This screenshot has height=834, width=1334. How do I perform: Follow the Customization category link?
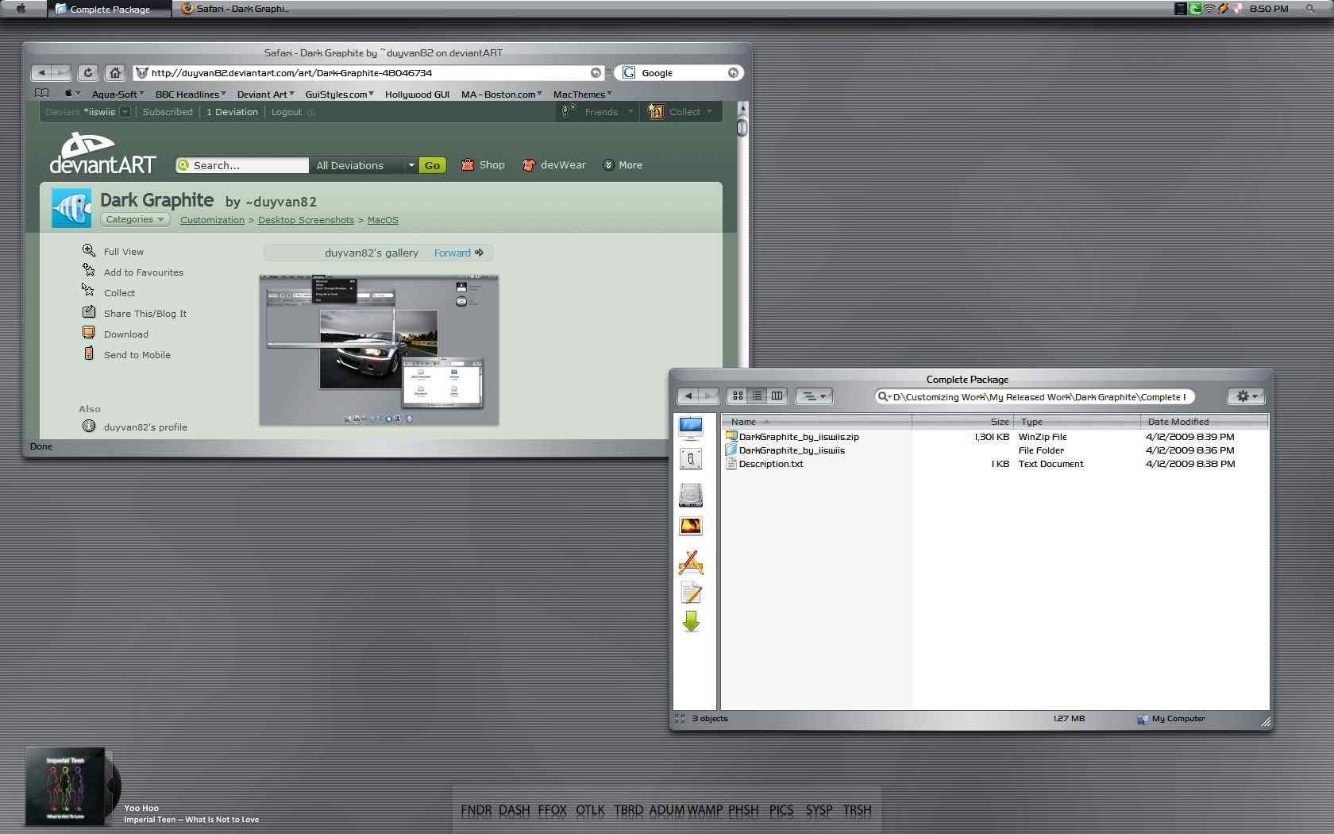[212, 220]
